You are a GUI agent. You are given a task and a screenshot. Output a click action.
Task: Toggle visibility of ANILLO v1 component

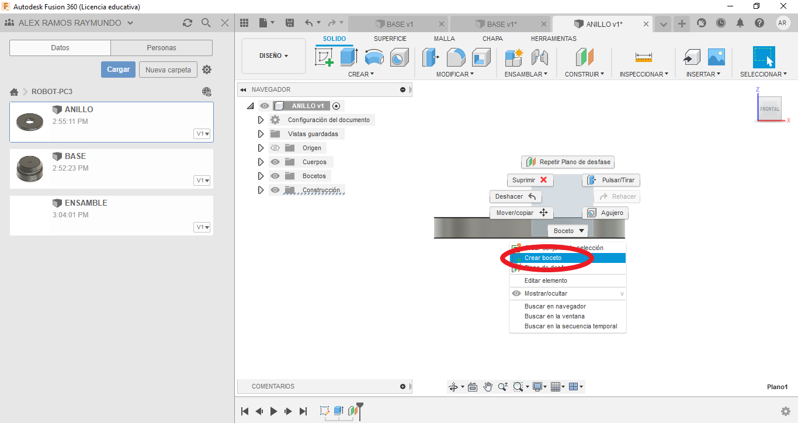tap(265, 106)
